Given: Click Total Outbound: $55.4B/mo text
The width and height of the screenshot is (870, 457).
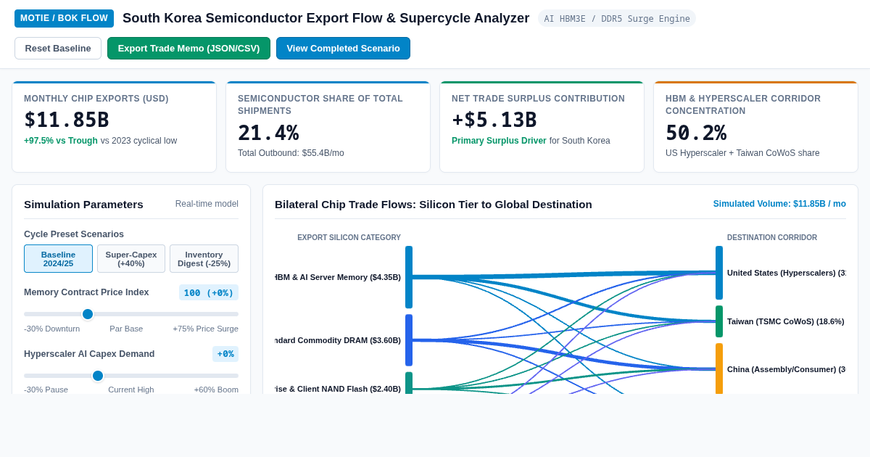Looking at the screenshot, I should [x=291, y=153].
